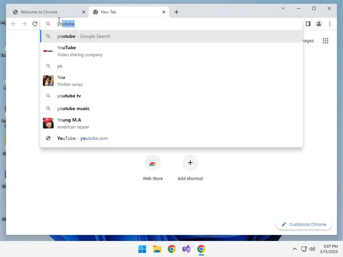This screenshot has width=343, height=257.
Task: Reload the current page
Action: pyautogui.click(x=35, y=24)
